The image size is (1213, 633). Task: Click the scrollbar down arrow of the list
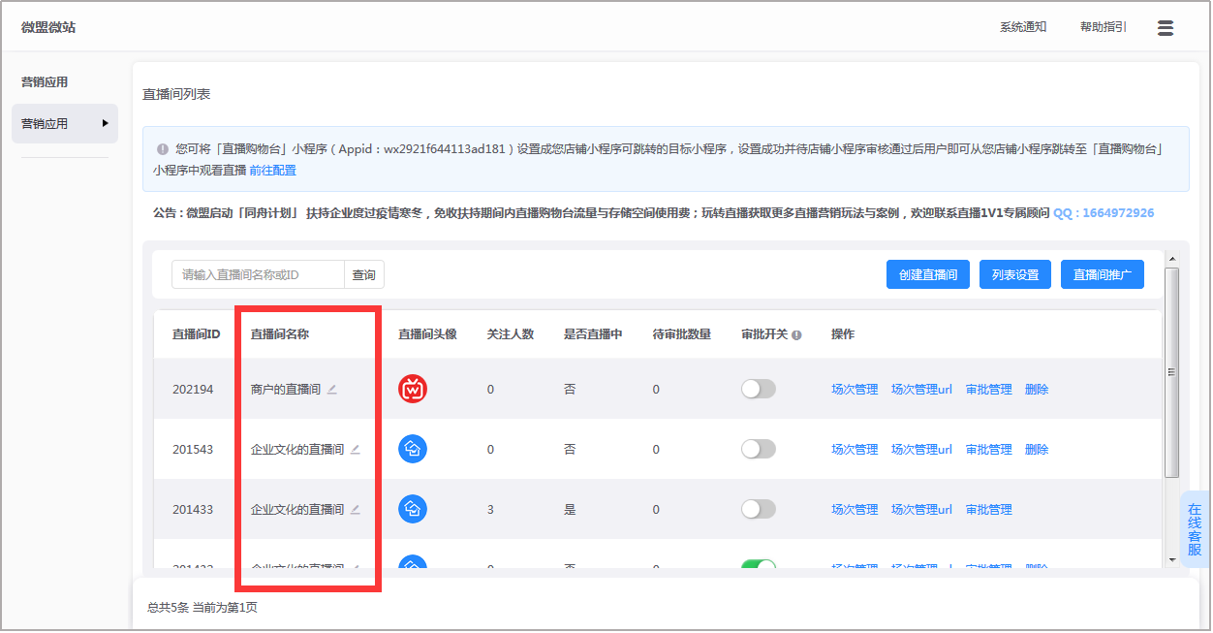[x=1171, y=560]
